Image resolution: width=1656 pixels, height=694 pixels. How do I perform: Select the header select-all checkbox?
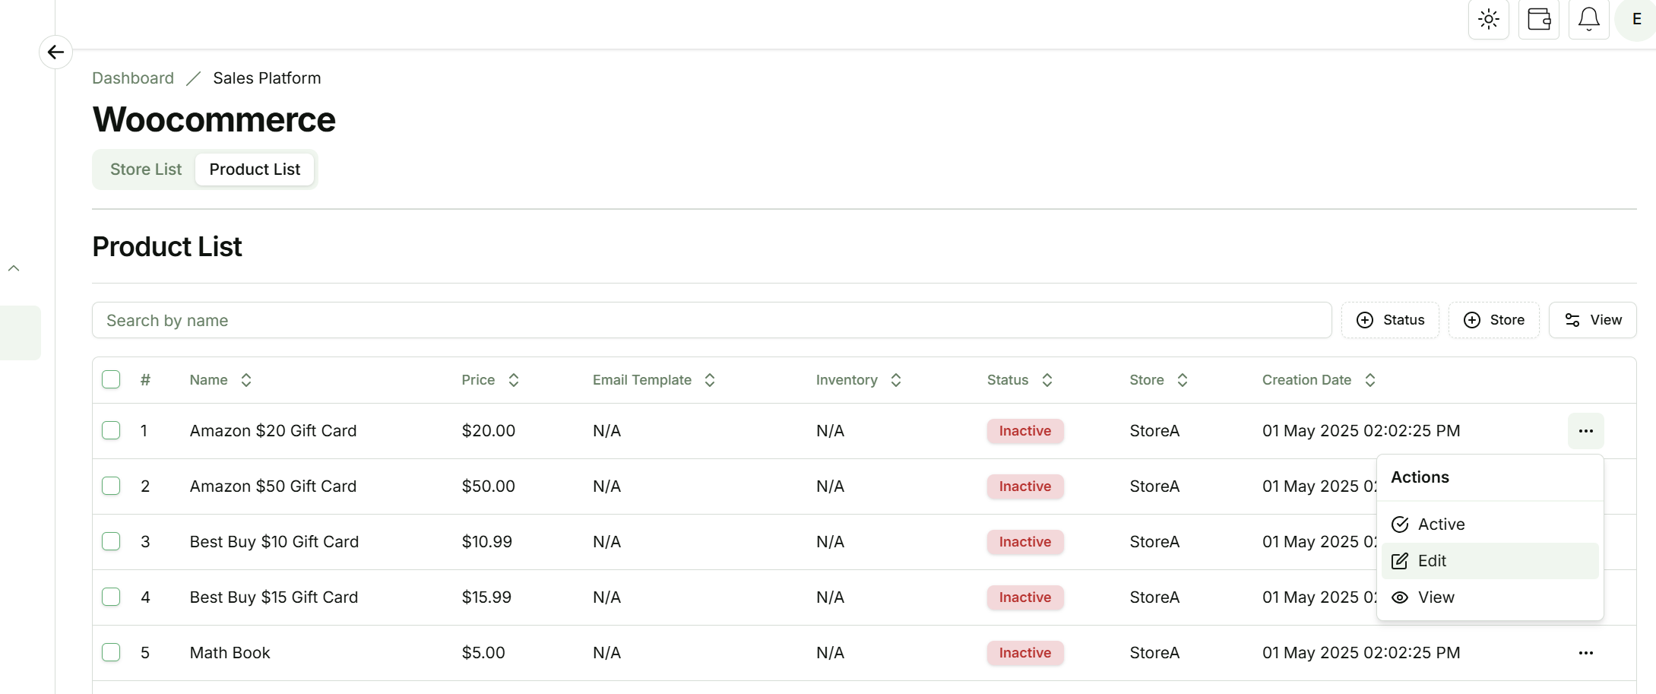point(111,379)
